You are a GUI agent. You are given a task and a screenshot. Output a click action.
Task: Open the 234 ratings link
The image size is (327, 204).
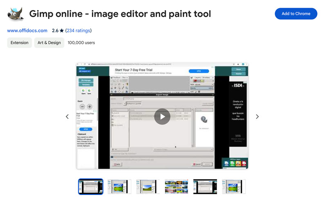(78, 30)
